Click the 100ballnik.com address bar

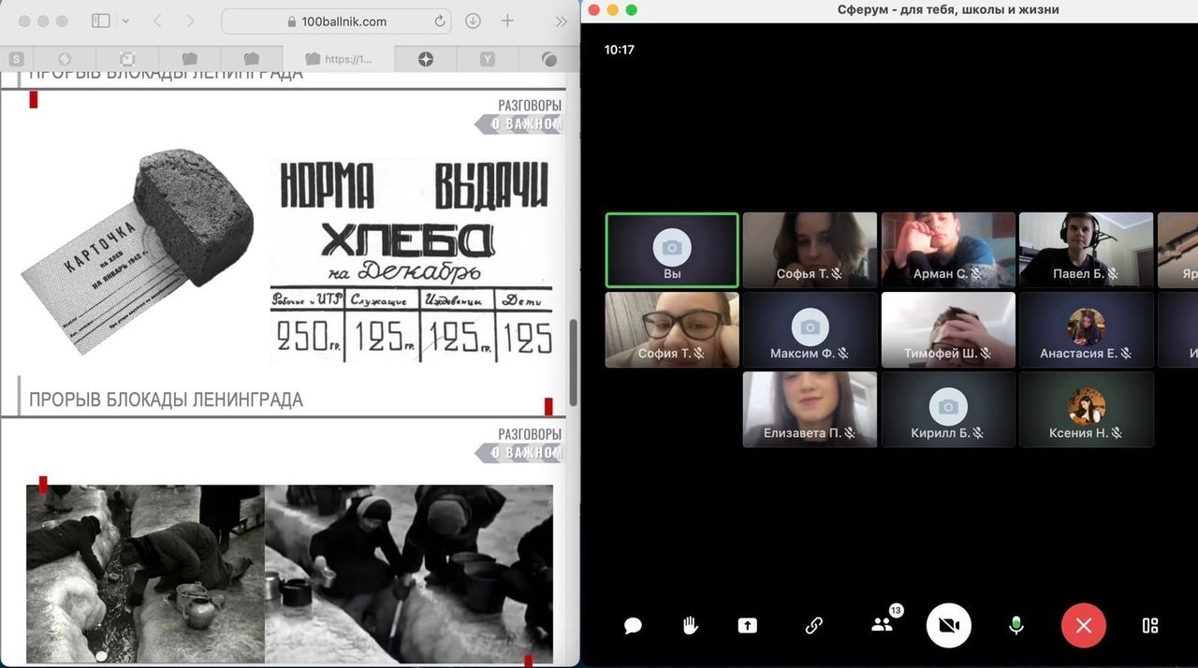(x=339, y=21)
